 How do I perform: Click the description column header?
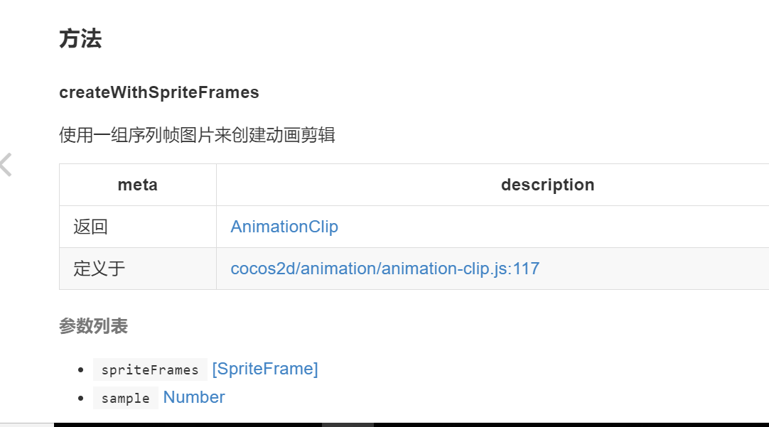tap(547, 185)
